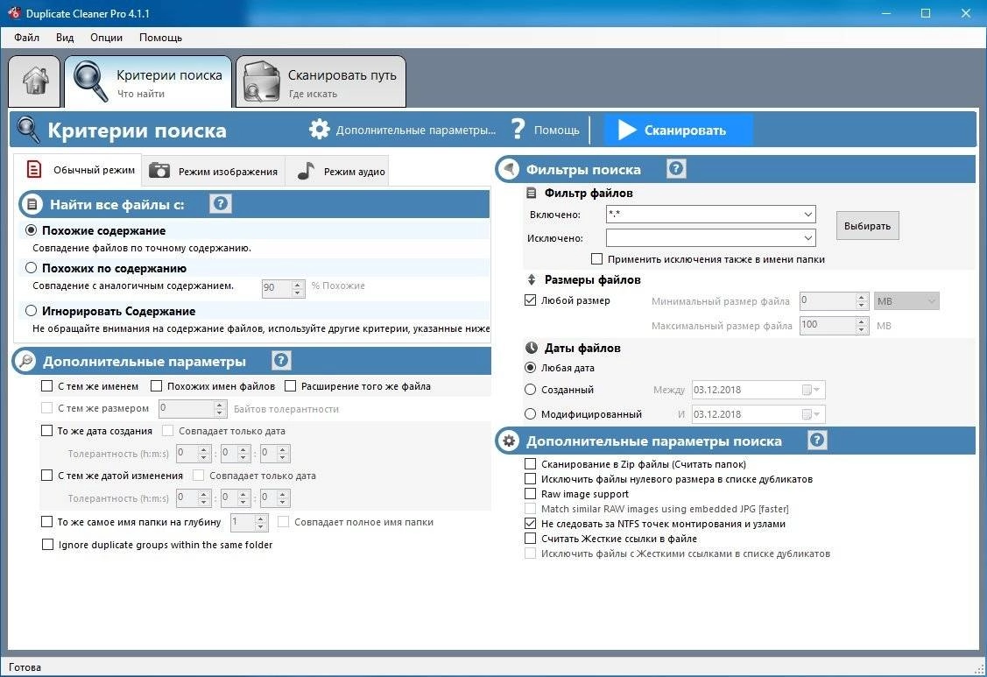Viewport: 987px width, 677px height.
Task: Open Дополнительные параметры... in the toolbar
Action: point(402,130)
